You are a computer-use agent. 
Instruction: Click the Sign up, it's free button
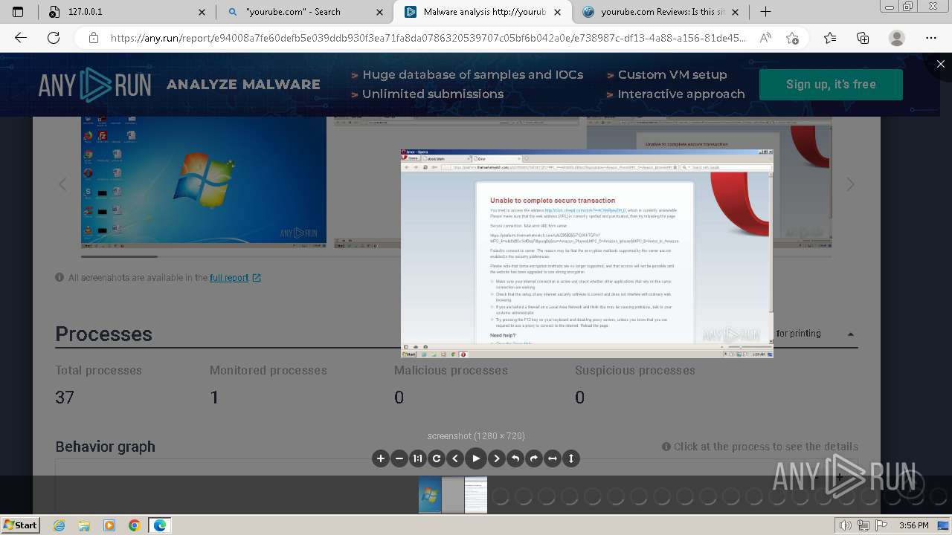click(831, 84)
